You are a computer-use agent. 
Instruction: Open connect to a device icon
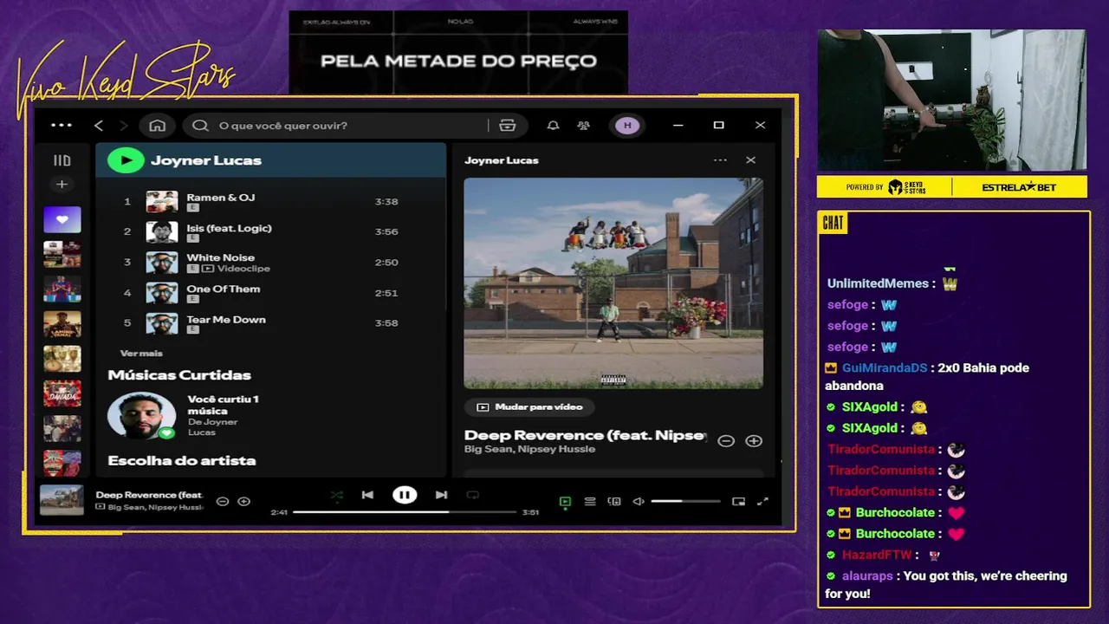[x=614, y=501]
